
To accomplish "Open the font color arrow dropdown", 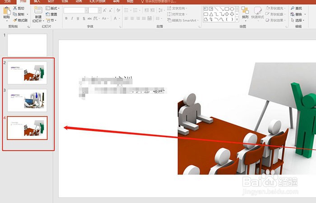I will (120, 18).
